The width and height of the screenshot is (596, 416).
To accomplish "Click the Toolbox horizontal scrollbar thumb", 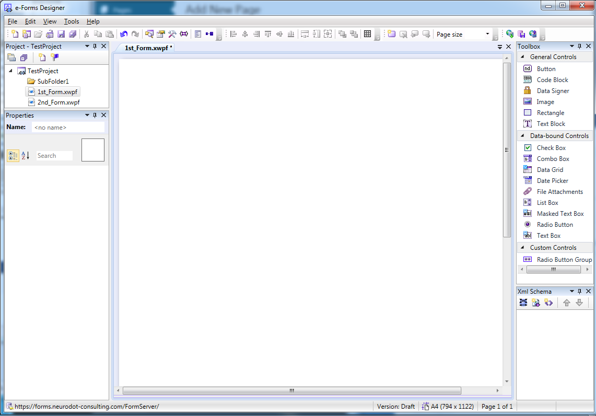I will click(554, 269).
